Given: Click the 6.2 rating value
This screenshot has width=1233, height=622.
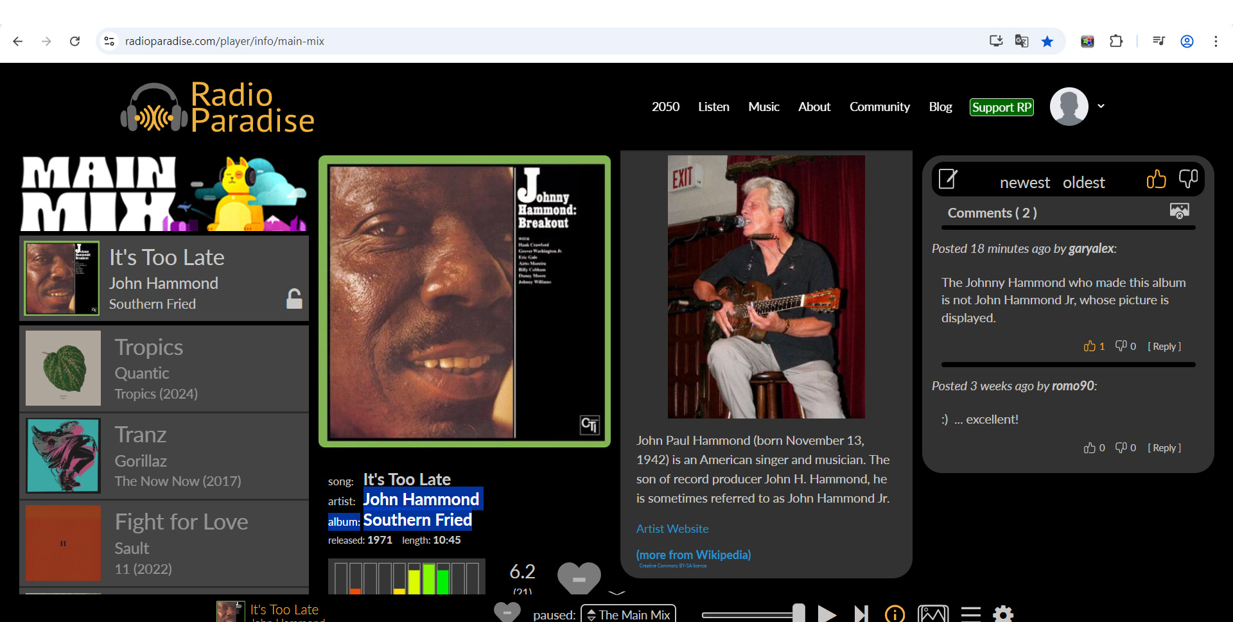Looking at the screenshot, I should [522, 571].
